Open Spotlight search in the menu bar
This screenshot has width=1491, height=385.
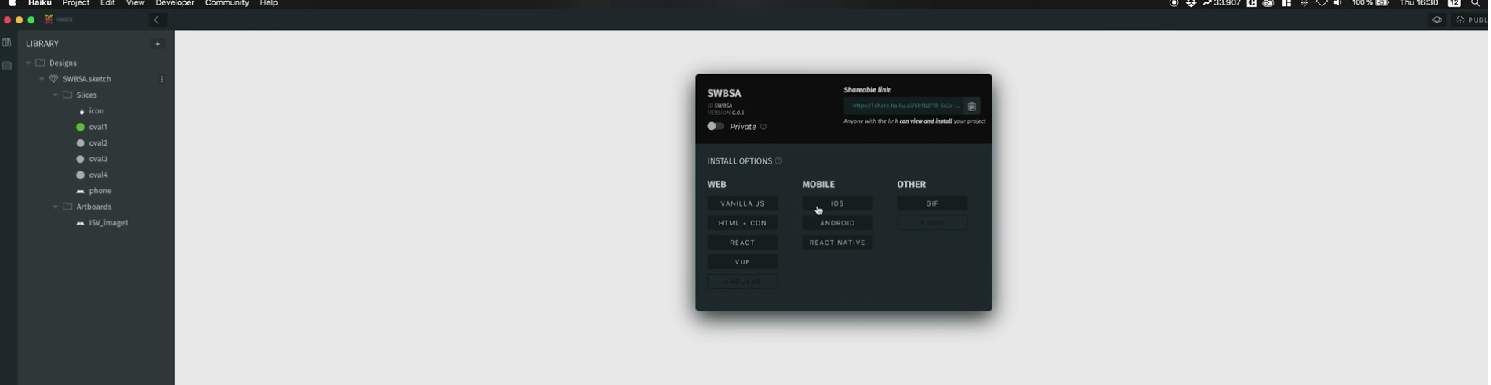pyautogui.click(x=1475, y=4)
